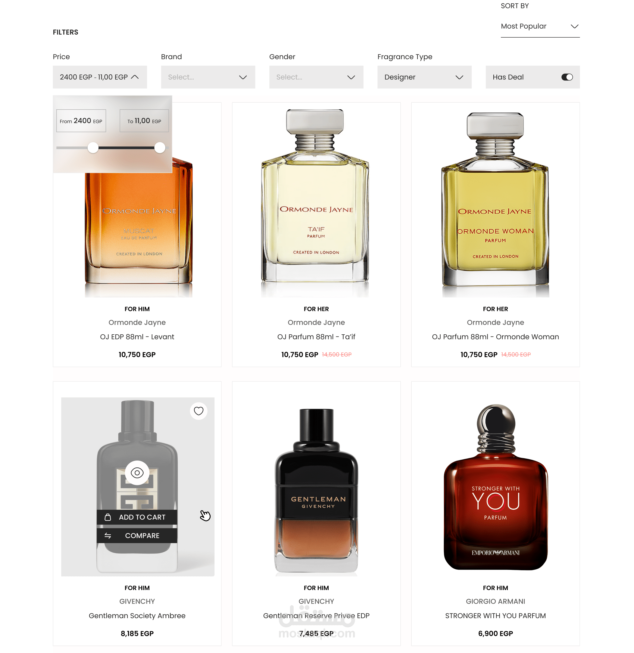Open the Gentleman Reserve Privee EDP title link
The height and width of the screenshot is (653, 634).
(x=316, y=615)
